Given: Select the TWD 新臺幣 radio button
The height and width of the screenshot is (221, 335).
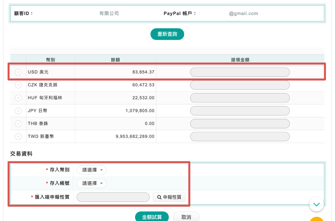Looking at the screenshot, I should click(x=18, y=136).
